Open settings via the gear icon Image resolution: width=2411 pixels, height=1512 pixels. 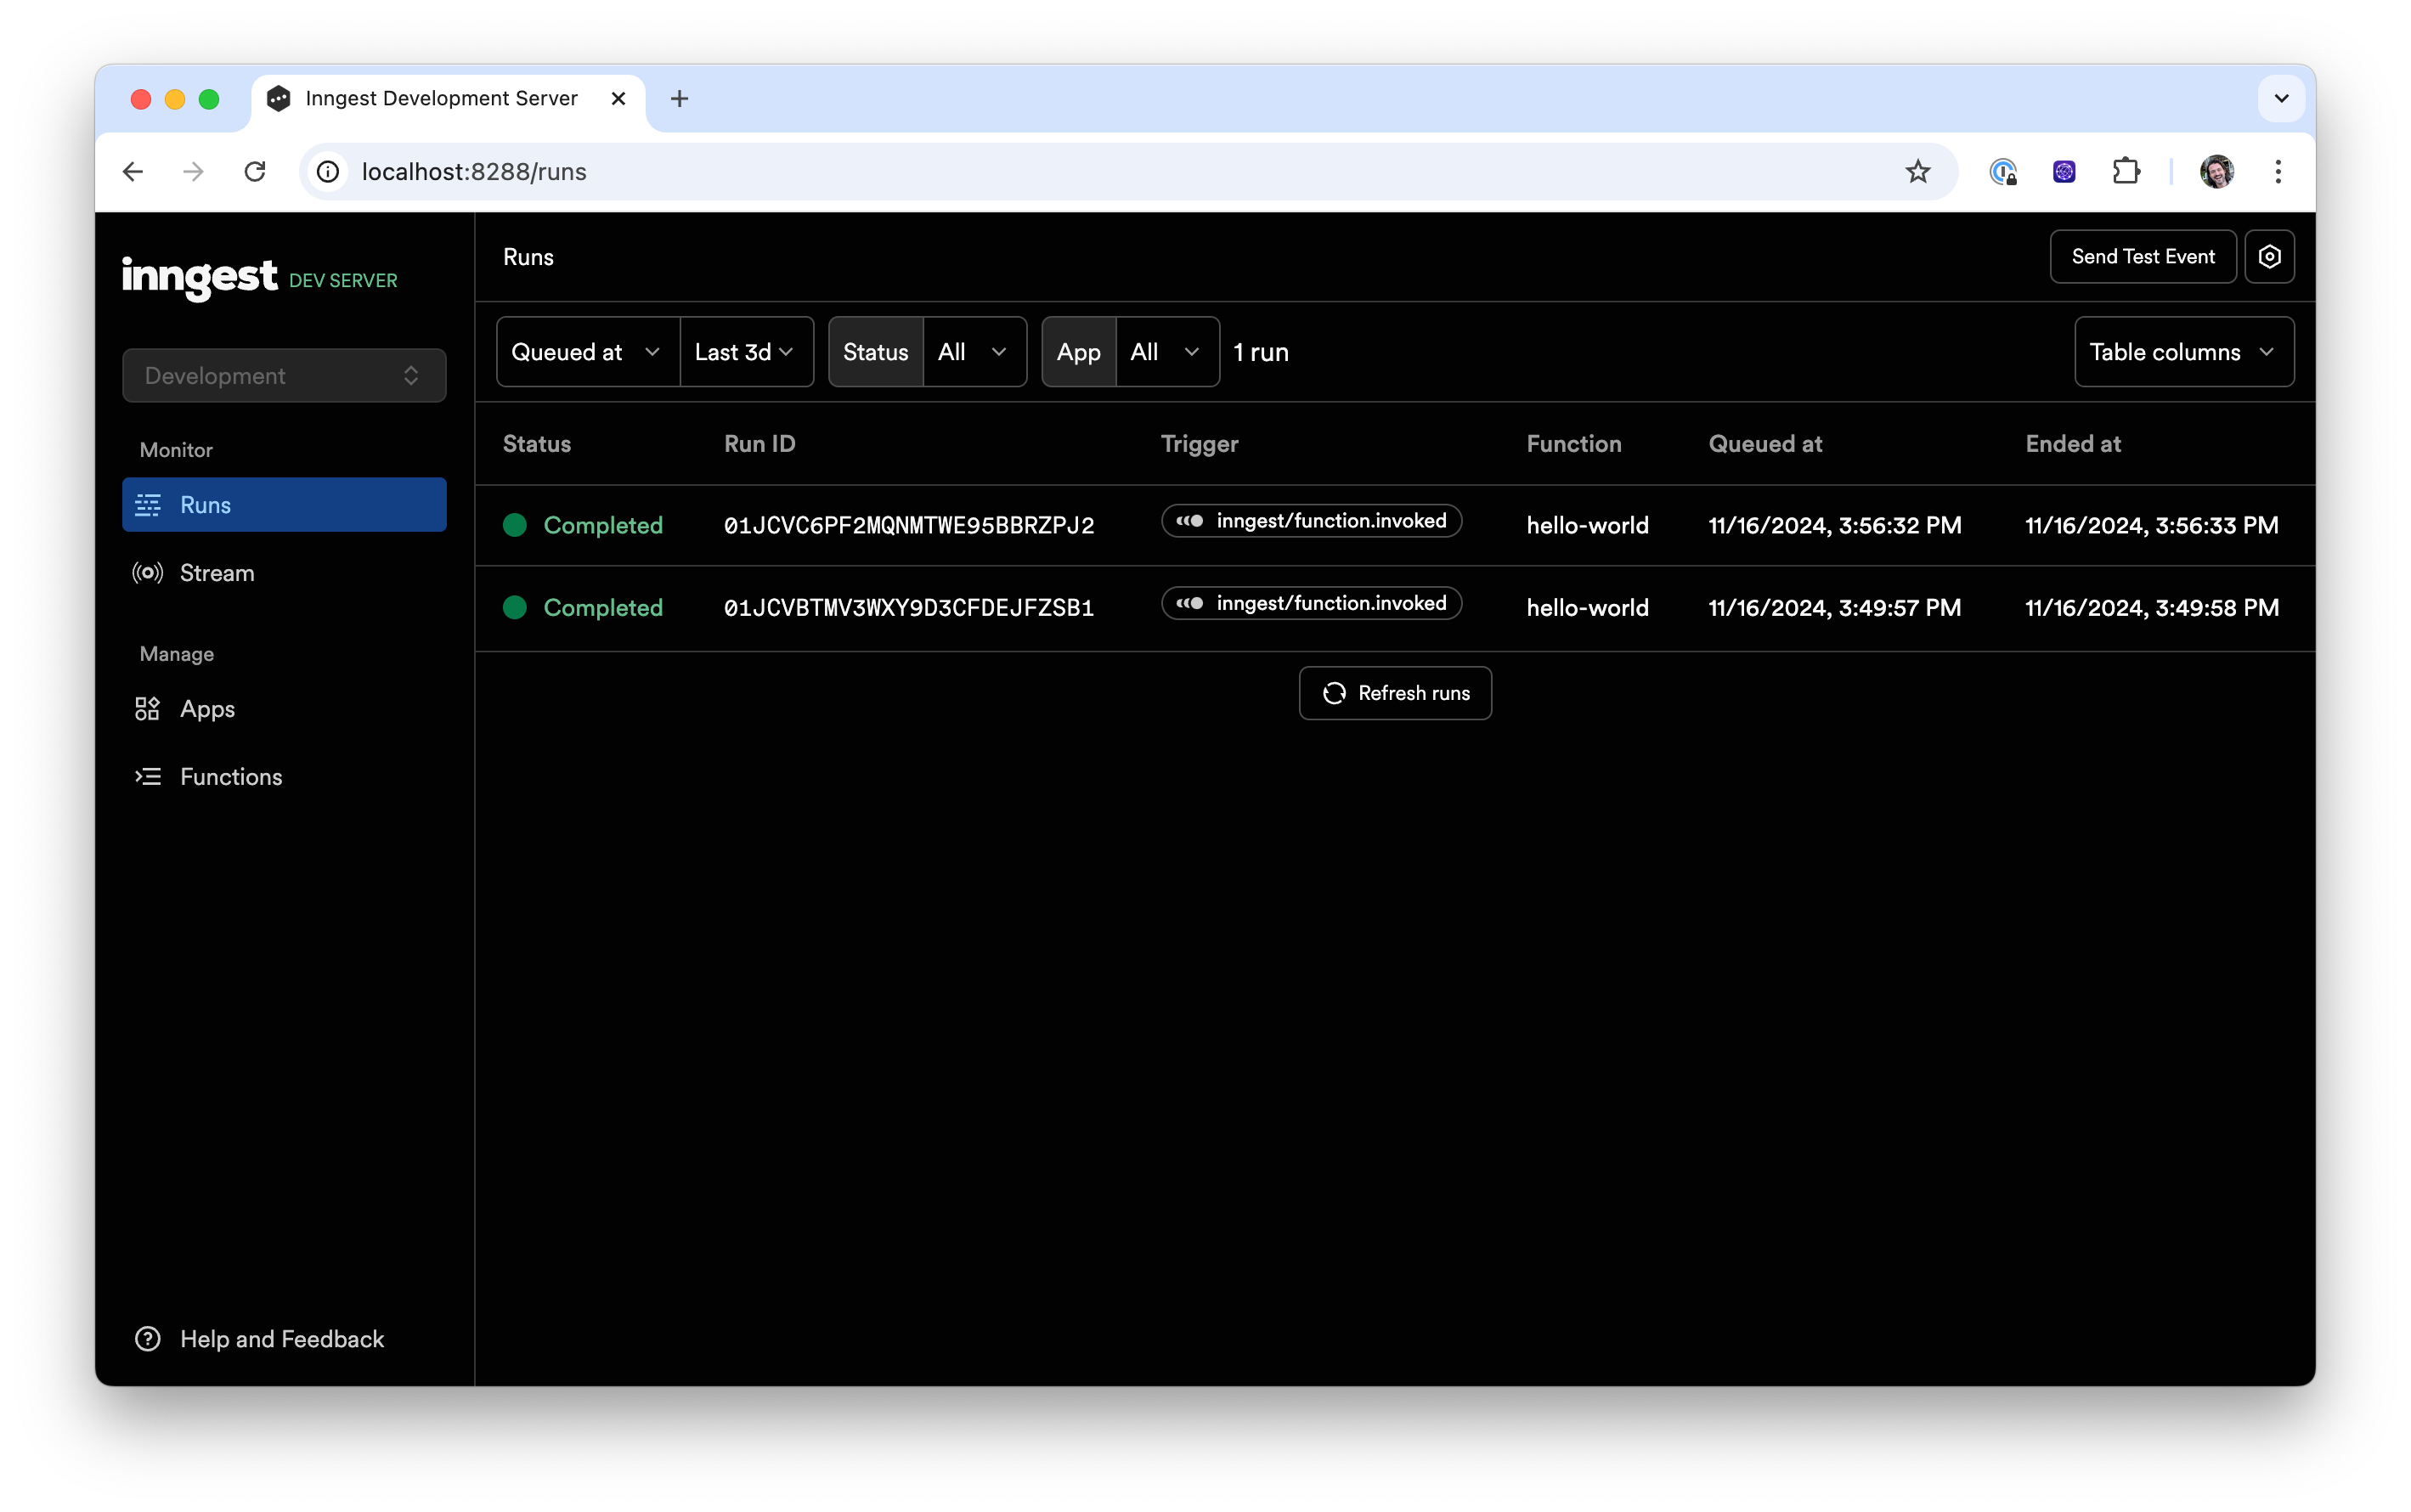[x=2270, y=256]
